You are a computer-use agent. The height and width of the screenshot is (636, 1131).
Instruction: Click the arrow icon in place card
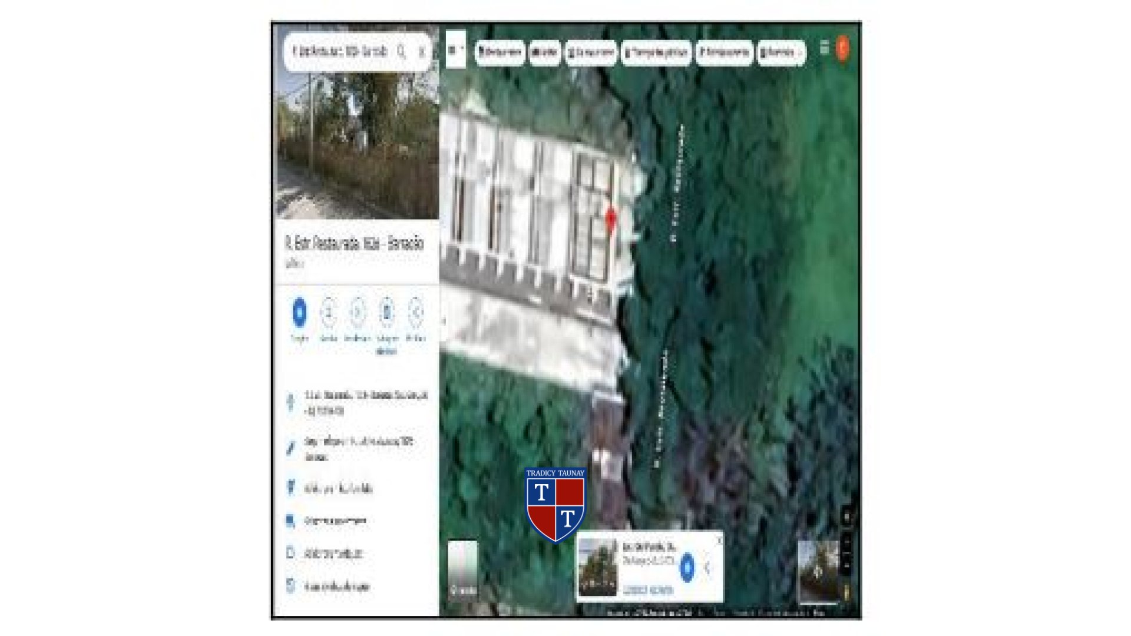(707, 568)
